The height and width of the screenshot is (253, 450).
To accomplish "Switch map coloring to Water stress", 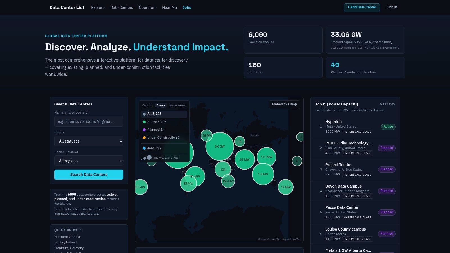I will 177,105.
